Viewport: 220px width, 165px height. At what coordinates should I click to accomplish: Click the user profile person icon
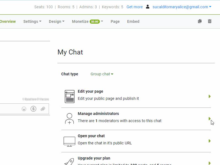(x=148, y=7)
